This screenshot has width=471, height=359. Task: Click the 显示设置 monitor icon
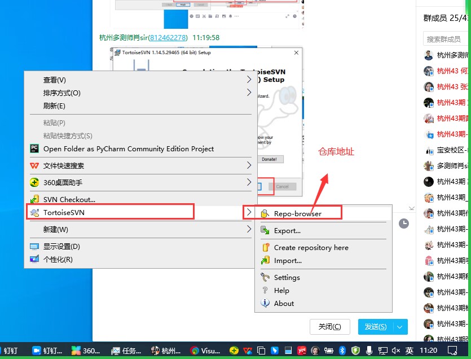34,247
